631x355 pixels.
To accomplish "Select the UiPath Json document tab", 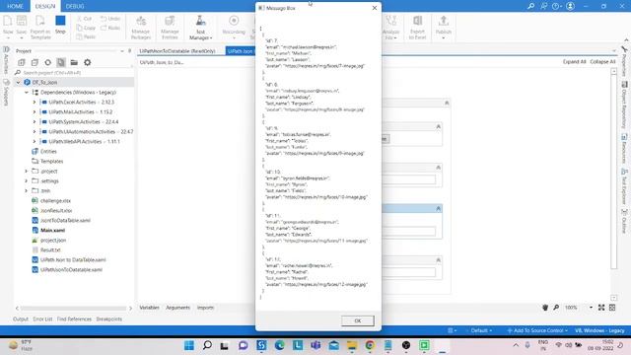I will 241,51.
